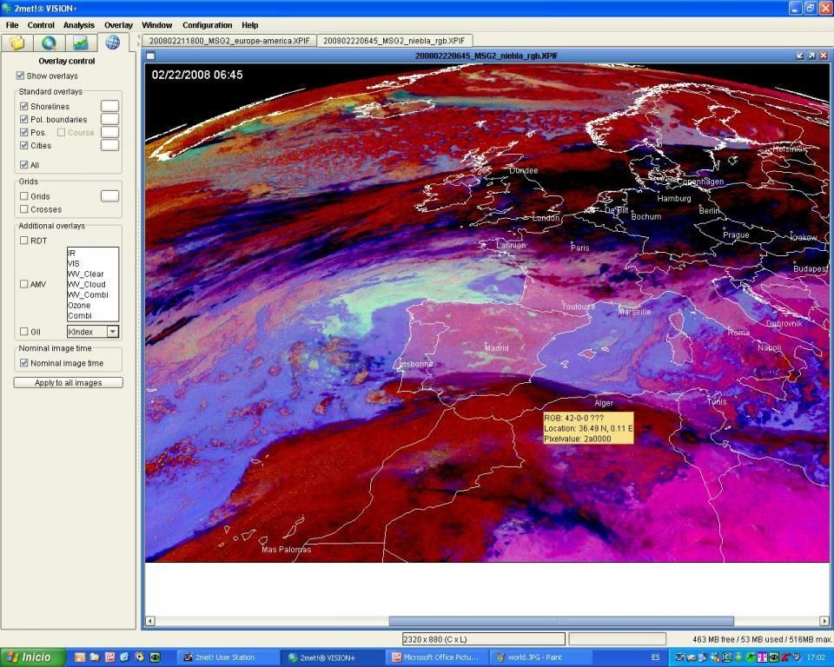Open the yellow folders panel tab
This screenshot has height=667, width=834.
pyautogui.click(x=17, y=43)
